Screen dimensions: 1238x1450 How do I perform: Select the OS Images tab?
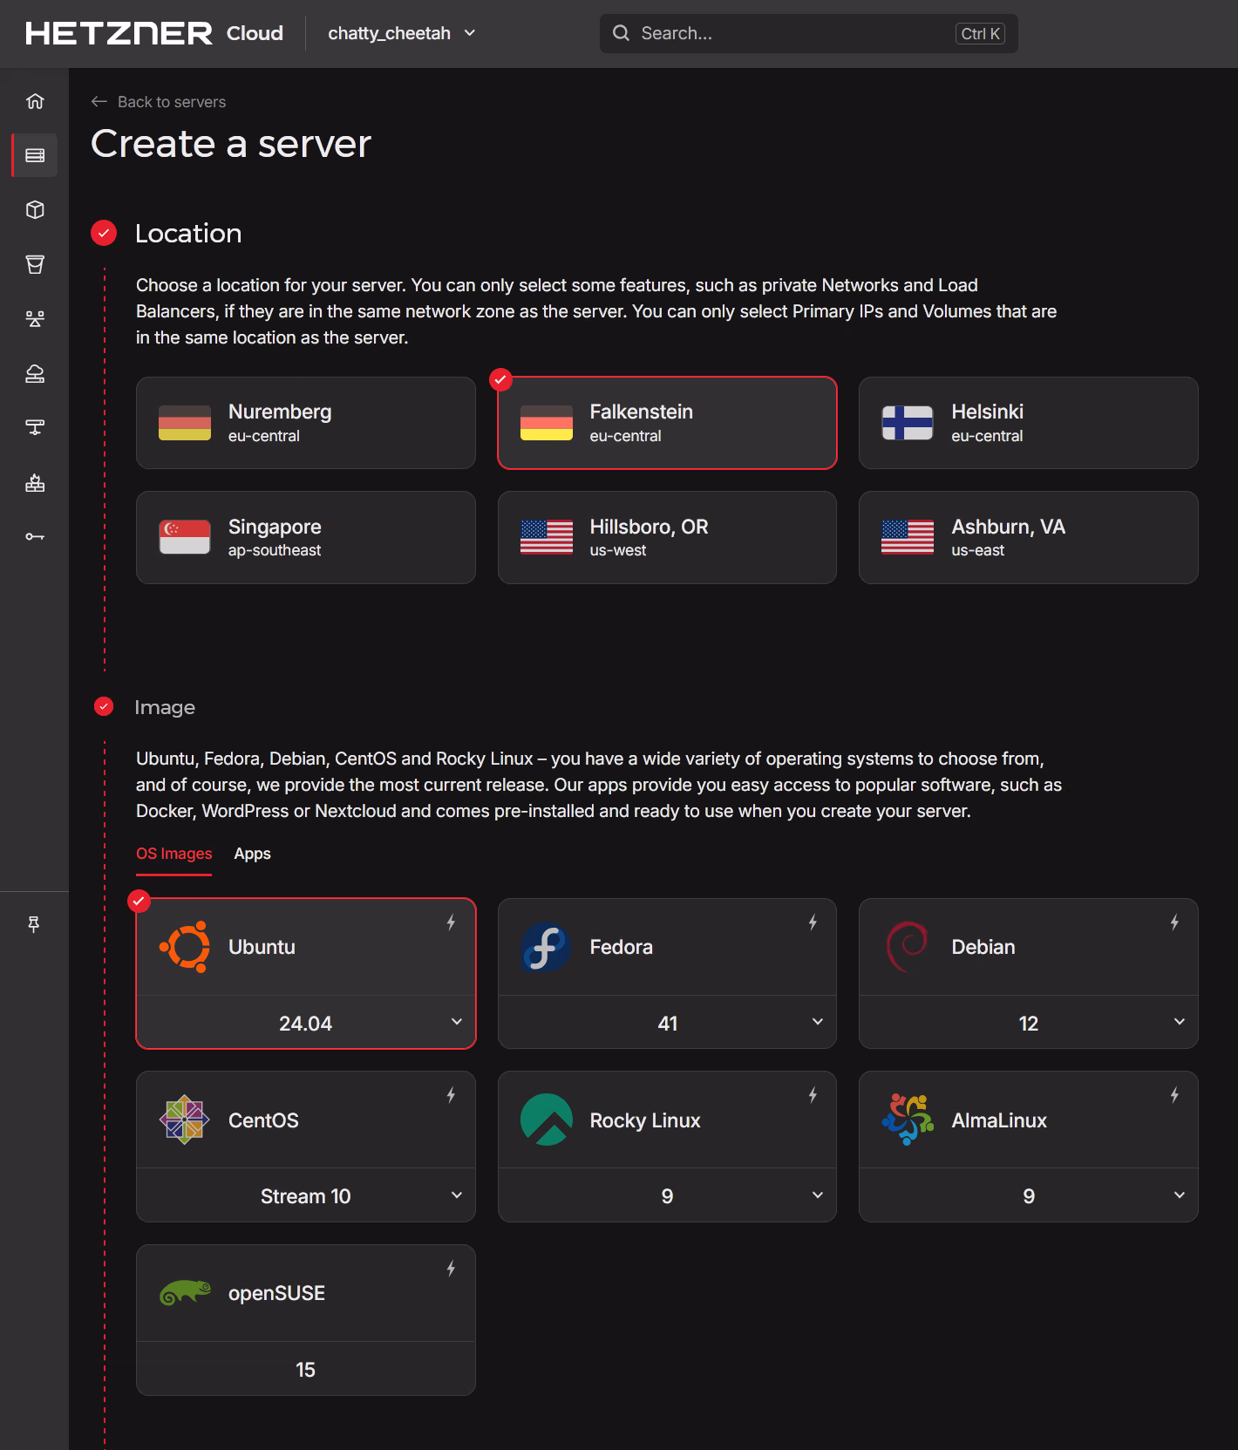(x=173, y=854)
